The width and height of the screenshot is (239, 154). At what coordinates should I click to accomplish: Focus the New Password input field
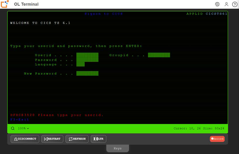87,73
